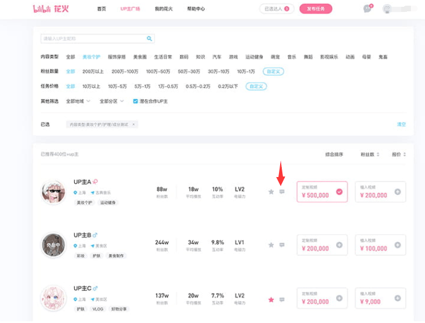Select 游戏 content type
This screenshot has height=323, width=425.
(x=233, y=57)
